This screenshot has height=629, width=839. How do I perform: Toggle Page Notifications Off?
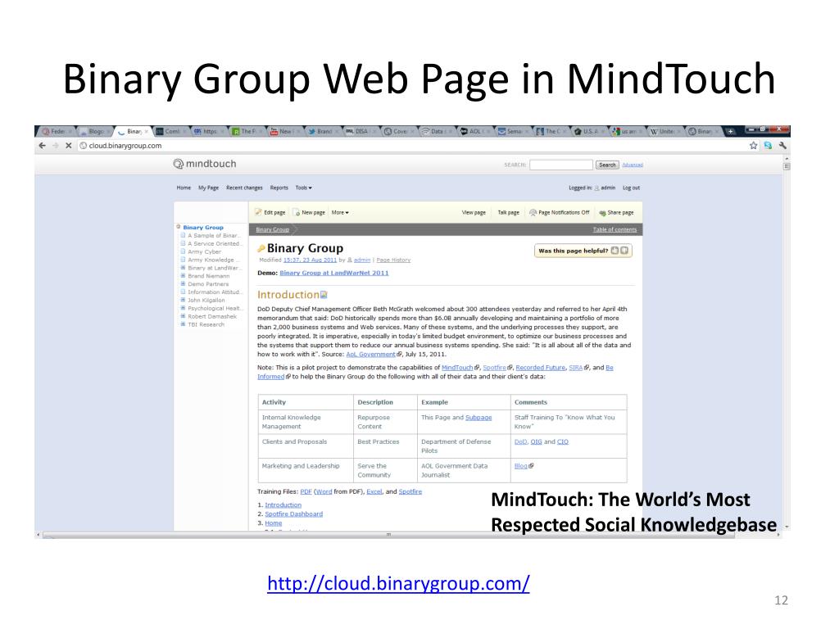[x=559, y=212]
